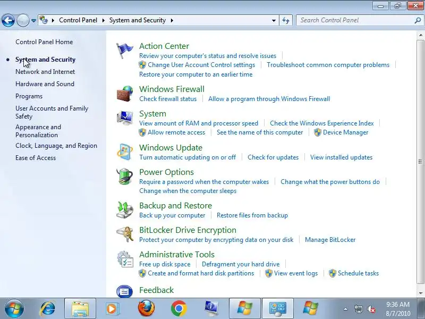
Task: Open the Power Options battery icon
Action: pyautogui.click(x=125, y=177)
